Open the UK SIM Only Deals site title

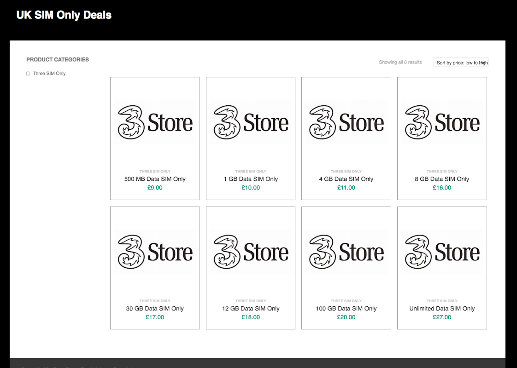coord(64,15)
